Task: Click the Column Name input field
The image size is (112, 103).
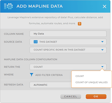Action: tap(68, 34)
